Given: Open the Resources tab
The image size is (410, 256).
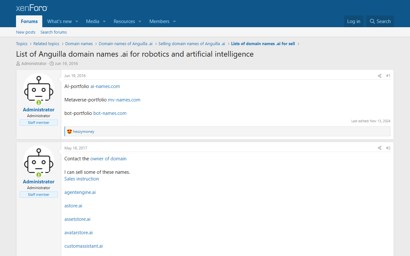Looking at the screenshot, I should 124,21.
